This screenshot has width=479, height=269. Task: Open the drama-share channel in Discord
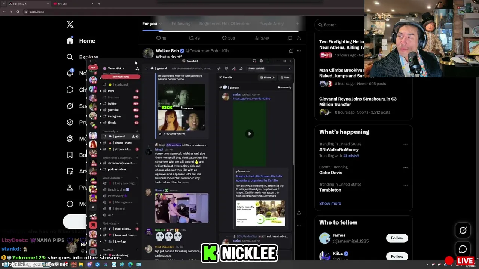[120, 143]
